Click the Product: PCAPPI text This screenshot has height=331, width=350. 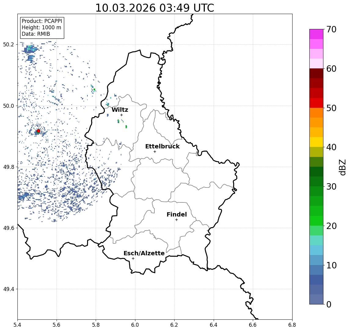coord(42,21)
